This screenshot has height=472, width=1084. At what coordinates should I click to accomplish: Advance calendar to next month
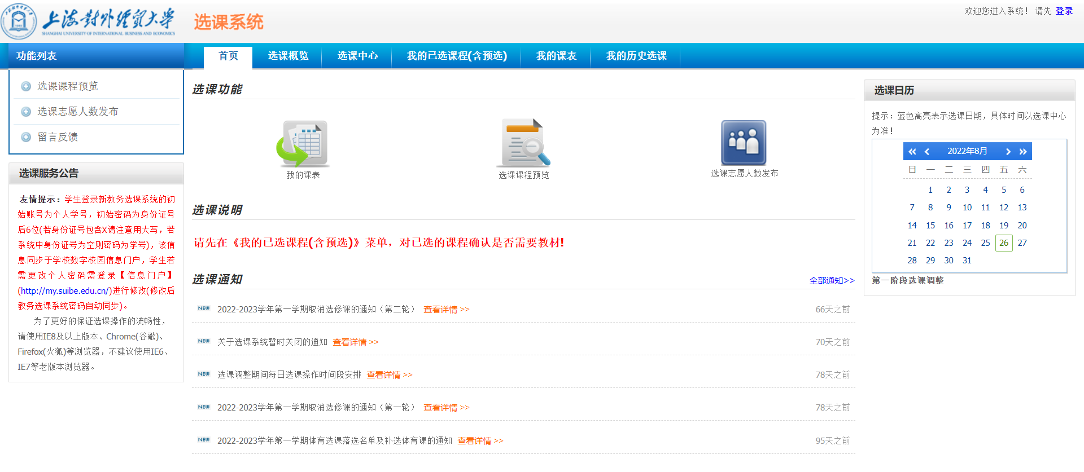pyautogui.click(x=1008, y=152)
